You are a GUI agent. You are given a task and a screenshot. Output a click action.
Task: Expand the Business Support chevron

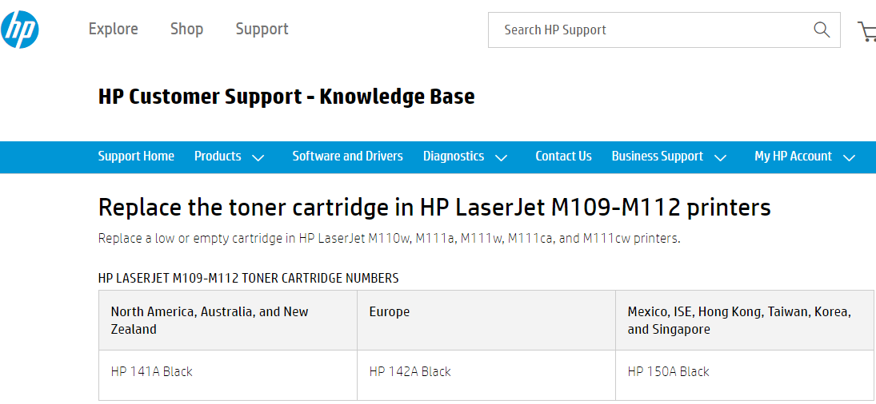coord(720,157)
